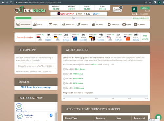This screenshot has width=164, height=121.
Task: Click the referral link input field
Action: tap(36, 66)
